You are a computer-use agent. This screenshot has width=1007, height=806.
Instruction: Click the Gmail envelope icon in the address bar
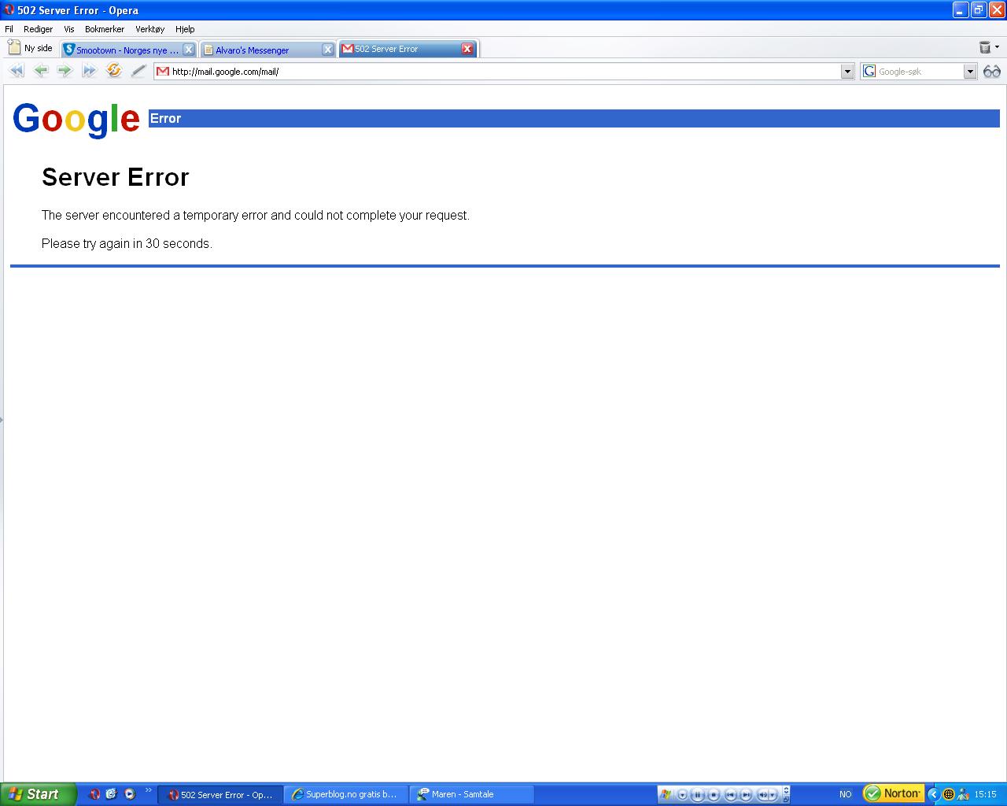coord(163,71)
